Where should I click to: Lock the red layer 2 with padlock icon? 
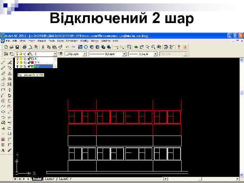[x=29, y=62]
